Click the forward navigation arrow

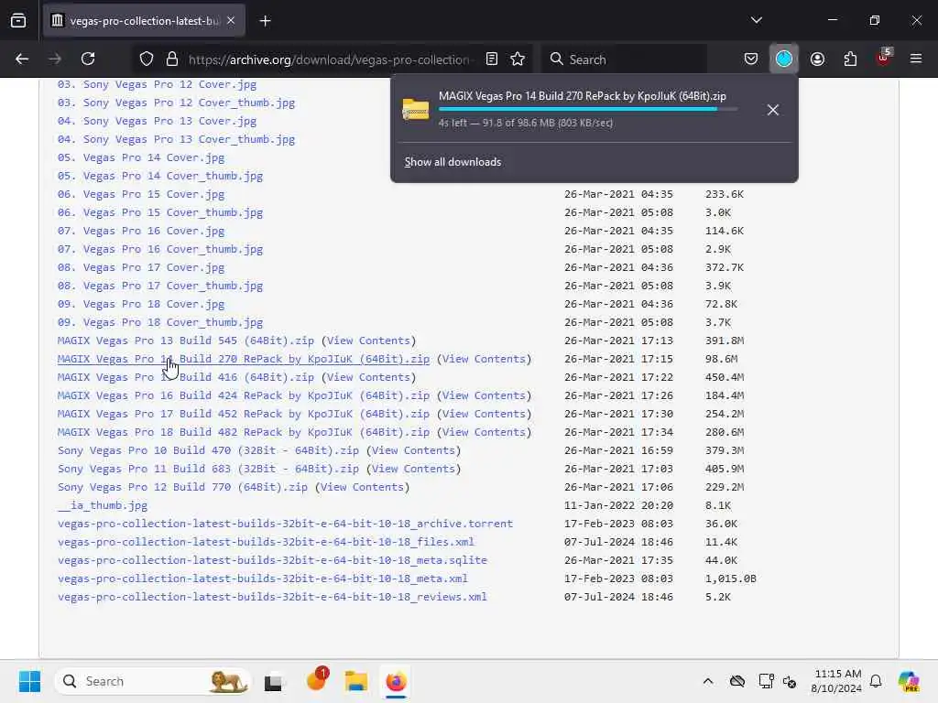tap(55, 59)
